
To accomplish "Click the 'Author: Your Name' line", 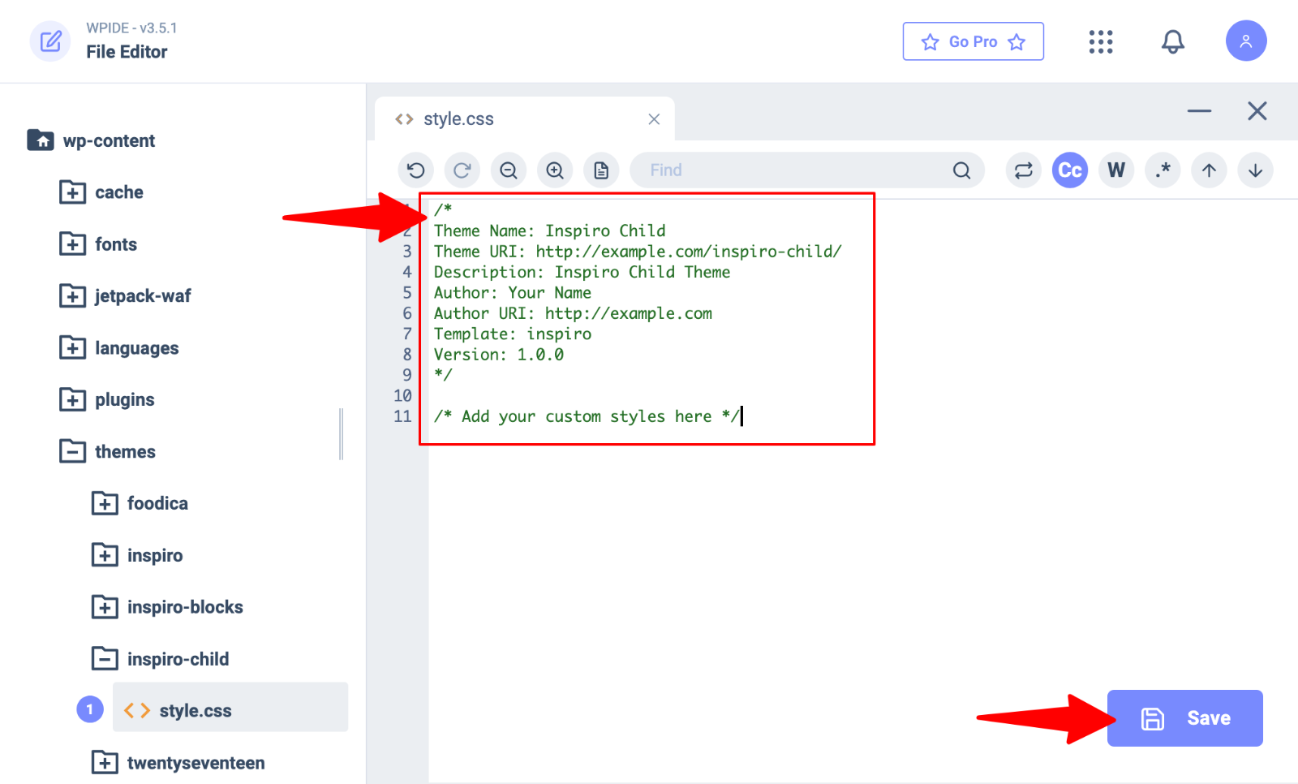I will point(512,293).
